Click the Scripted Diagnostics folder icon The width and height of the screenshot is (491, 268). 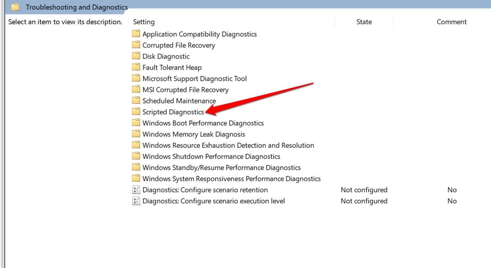click(136, 112)
